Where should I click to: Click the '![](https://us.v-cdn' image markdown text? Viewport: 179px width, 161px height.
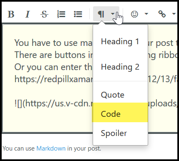click(x=54, y=104)
